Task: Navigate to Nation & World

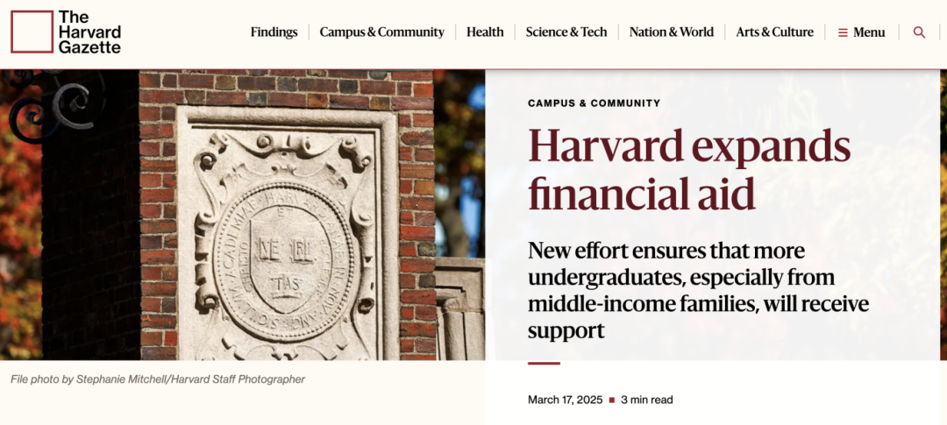Action: [671, 32]
